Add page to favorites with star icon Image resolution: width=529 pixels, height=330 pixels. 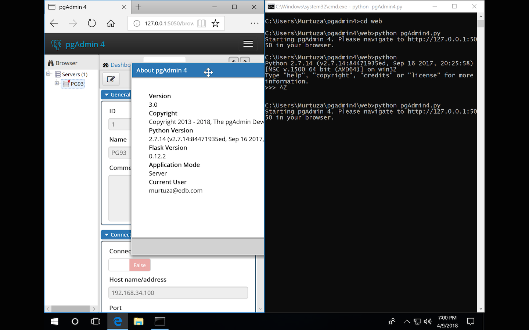point(215,23)
